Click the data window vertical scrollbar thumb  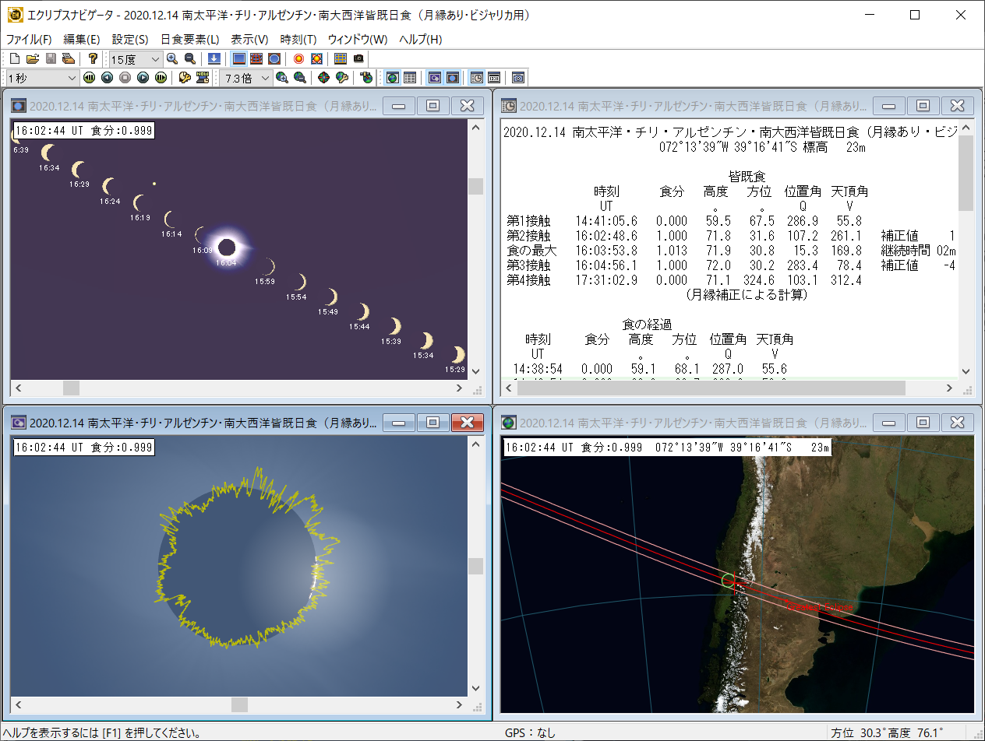[966, 173]
